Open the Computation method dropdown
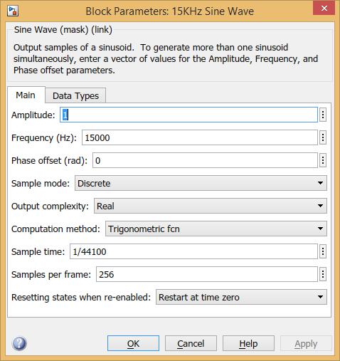This screenshot has width=340, height=361. 216,229
